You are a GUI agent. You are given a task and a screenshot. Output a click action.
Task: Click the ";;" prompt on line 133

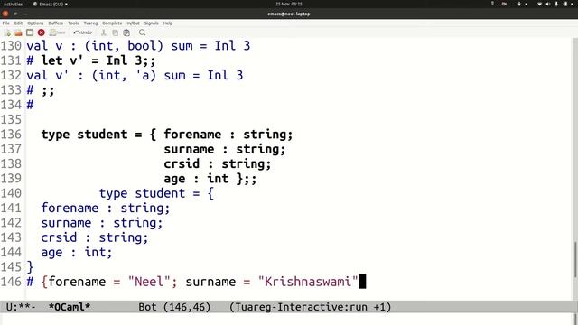pos(48,90)
